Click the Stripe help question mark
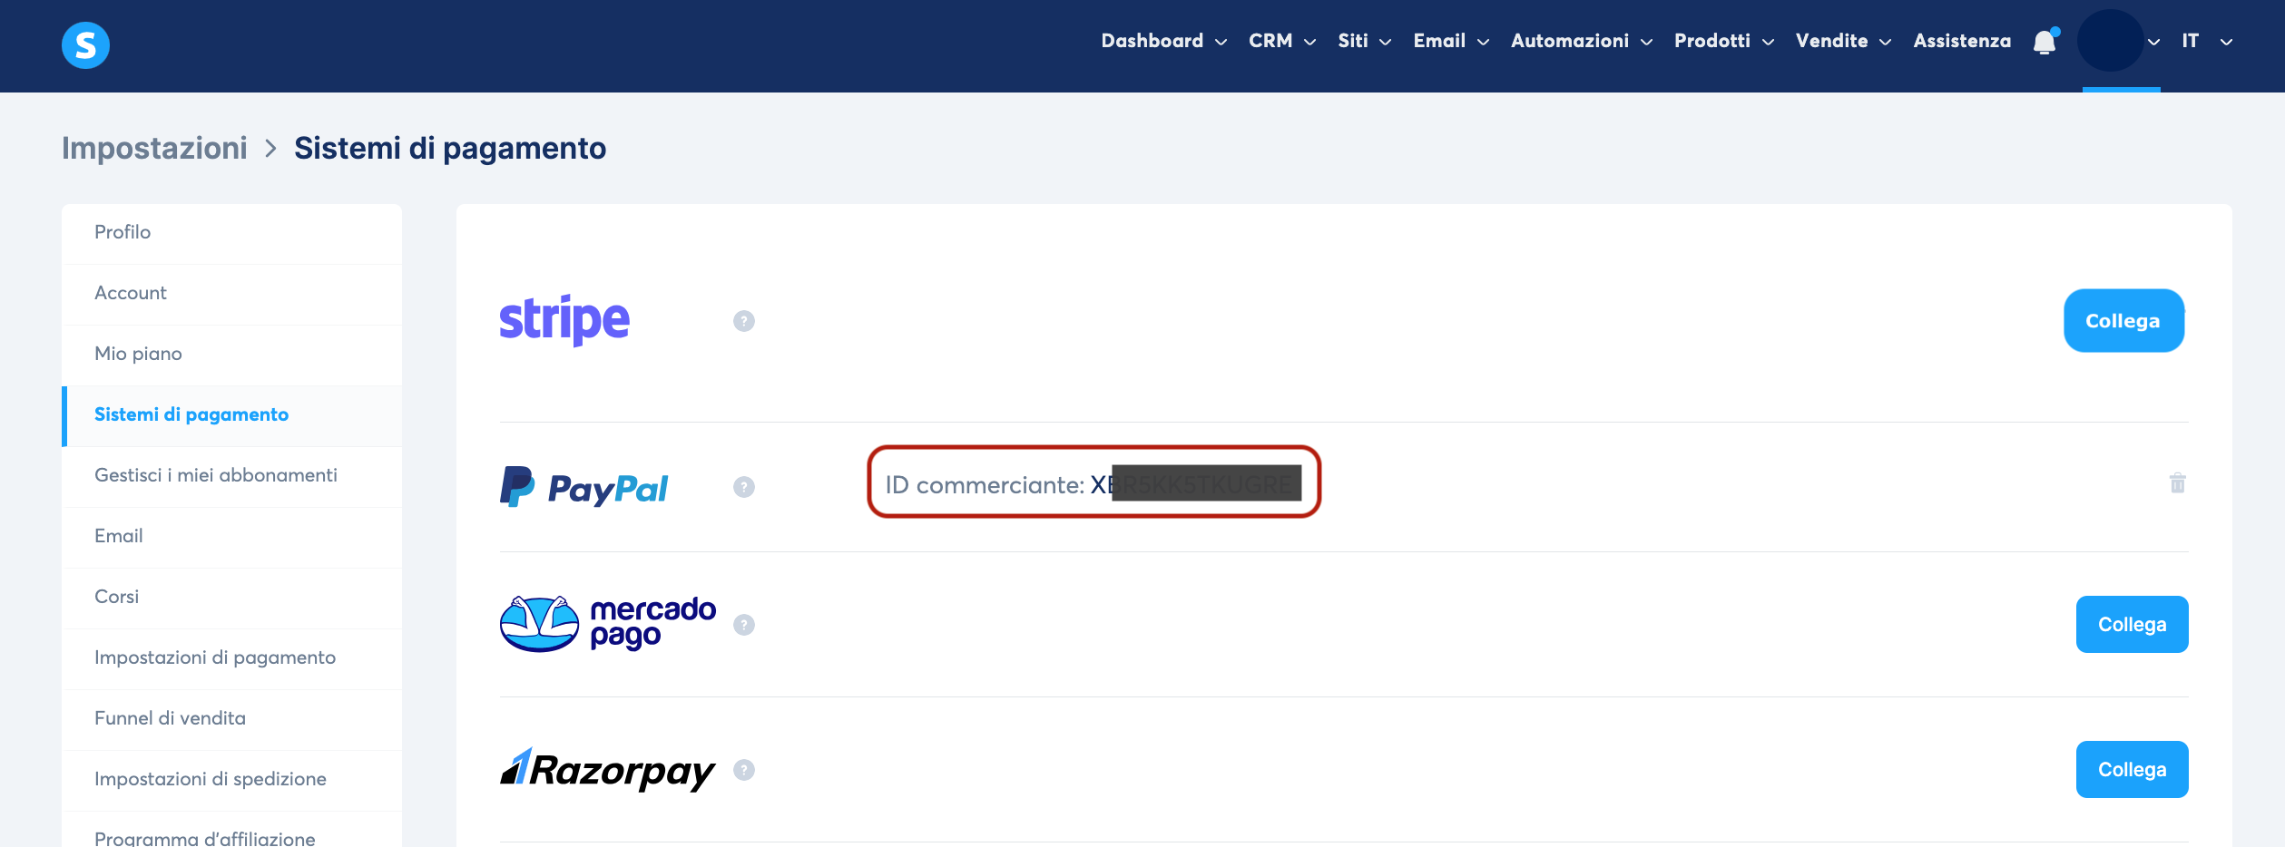This screenshot has width=2285, height=847. click(744, 321)
